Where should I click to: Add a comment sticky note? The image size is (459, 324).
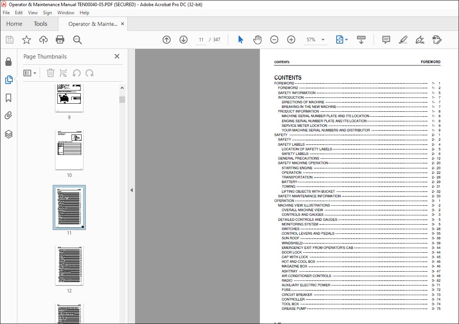pos(386,40)
